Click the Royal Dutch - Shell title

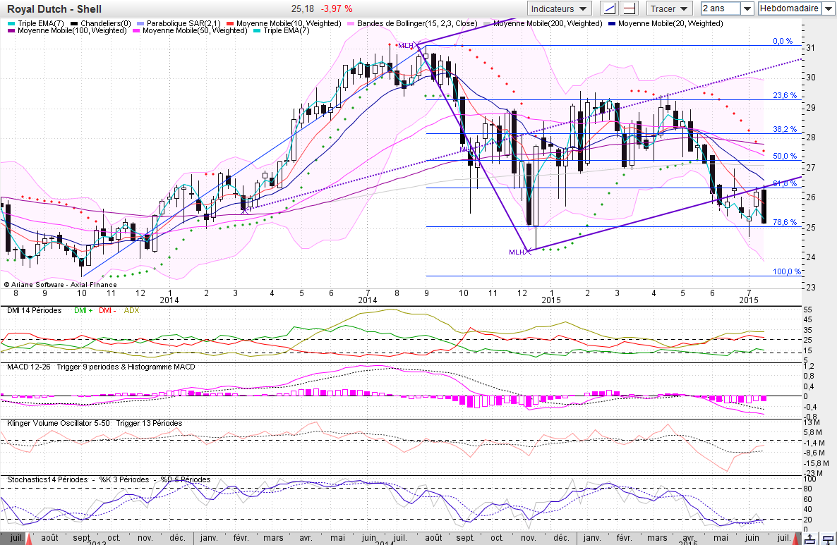click(x=54, y=9)
